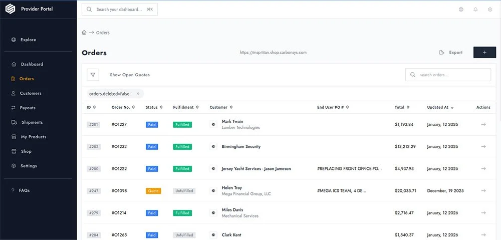
Task: Sort by ID column
Action: 91,107
